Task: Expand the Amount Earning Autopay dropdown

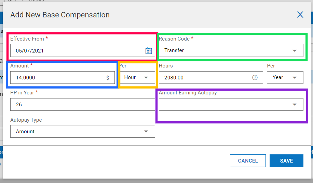Action: click(295, 105)
